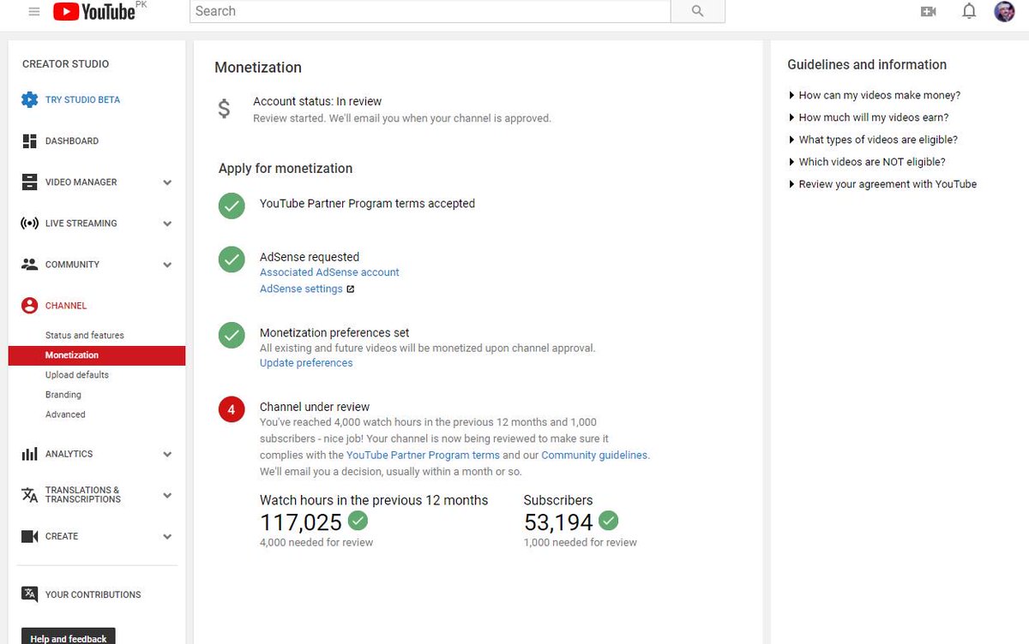
Task: Click the search magnifier button
Action: (x=697, y=11)
